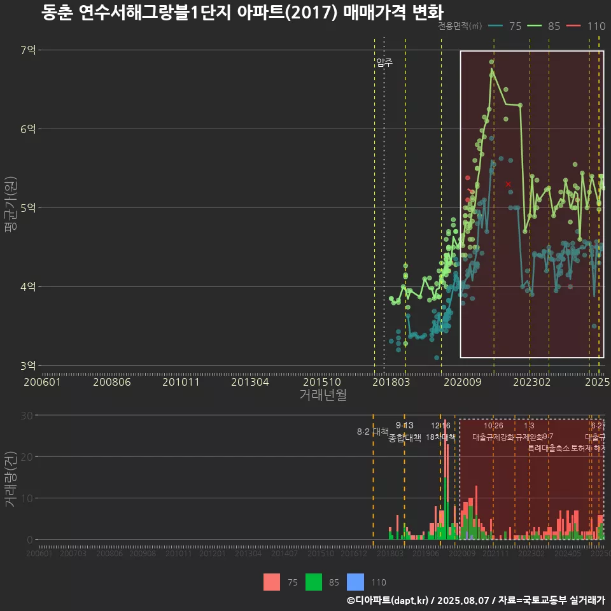Image resolution: width=611 pixels, height=611 pixels.
Task: Click '202405' on the volume chart x-axis
Action: pyautogui.click(x=568, y=553)
